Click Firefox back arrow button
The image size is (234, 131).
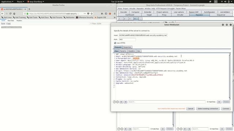[x=3, y=13]
